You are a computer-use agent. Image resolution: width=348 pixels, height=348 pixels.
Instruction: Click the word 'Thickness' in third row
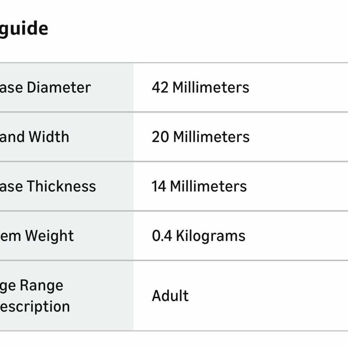(62, 186)
